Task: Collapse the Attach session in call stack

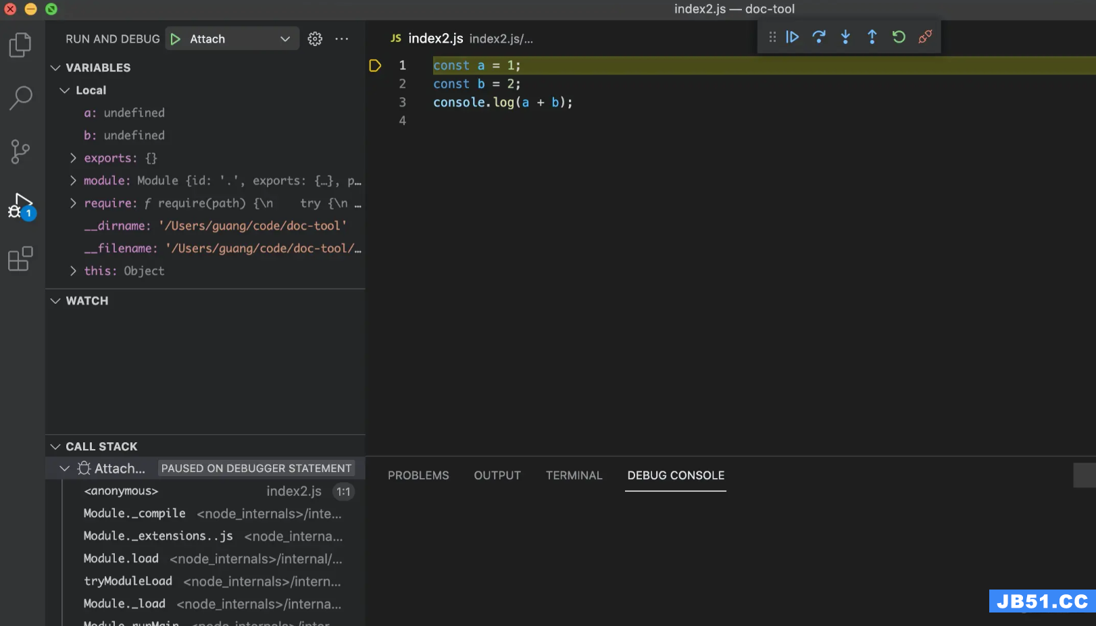Action: click(65, 468)
